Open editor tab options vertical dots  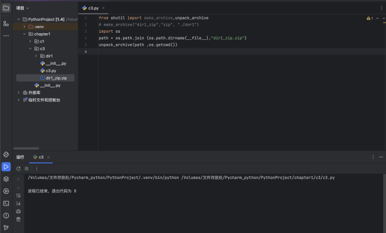pos(381,8)
